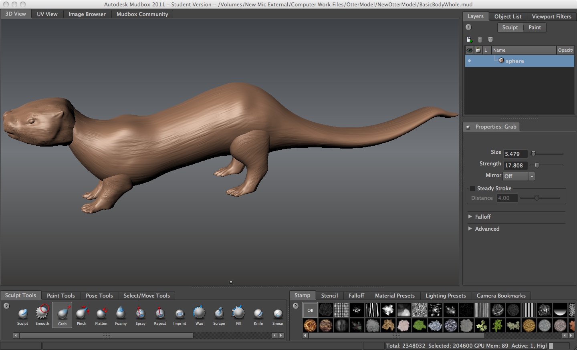This screenshot has width=577, height=350.
Task: Lock layers using the padlock column header
Action: [478, 50]
